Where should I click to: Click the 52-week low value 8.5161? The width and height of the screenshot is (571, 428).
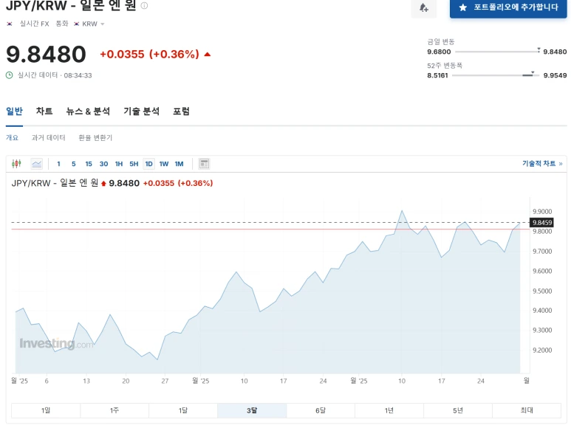[437, 75]
